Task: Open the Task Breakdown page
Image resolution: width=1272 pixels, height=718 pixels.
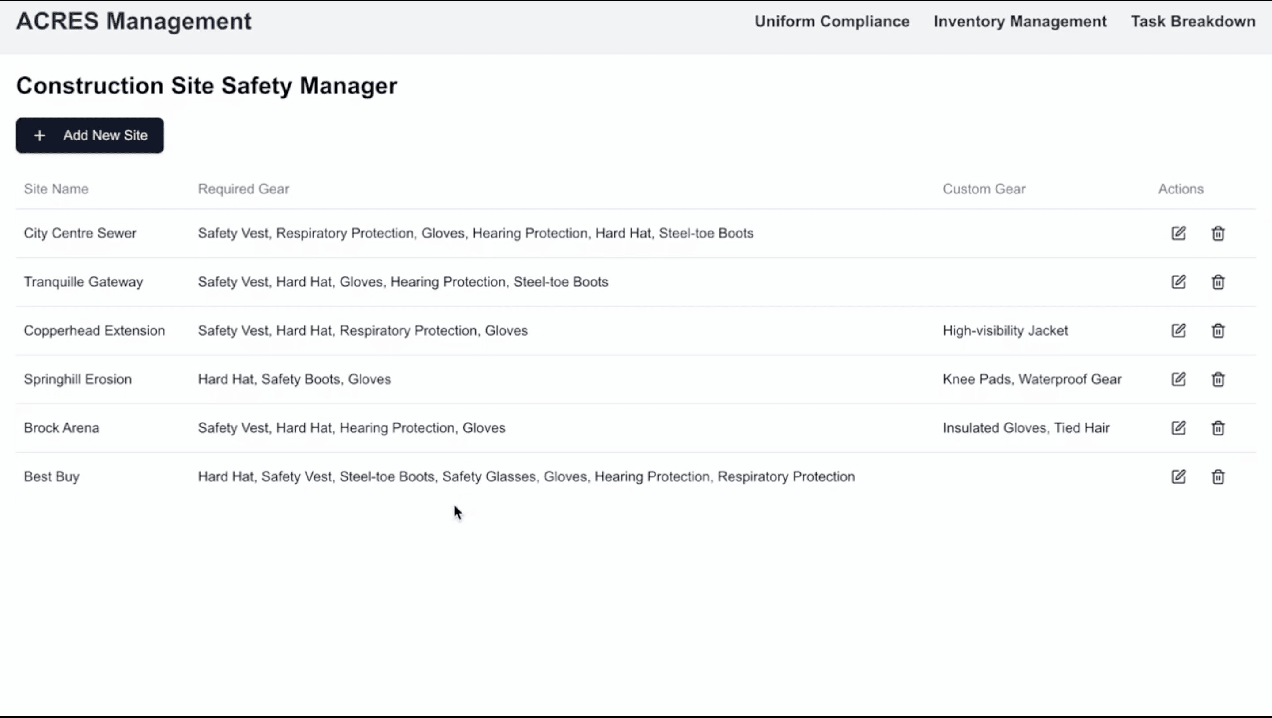Action: coord(1193,21)
